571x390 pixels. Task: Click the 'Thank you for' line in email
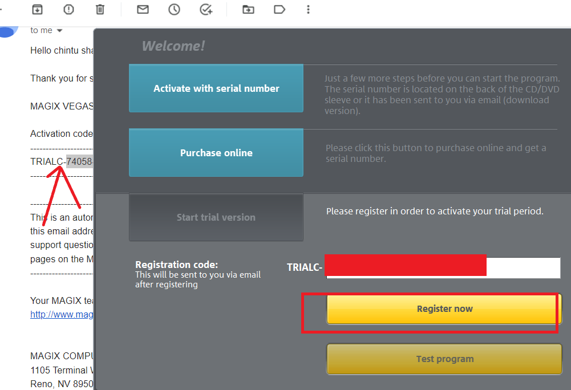tap(62, 78)
